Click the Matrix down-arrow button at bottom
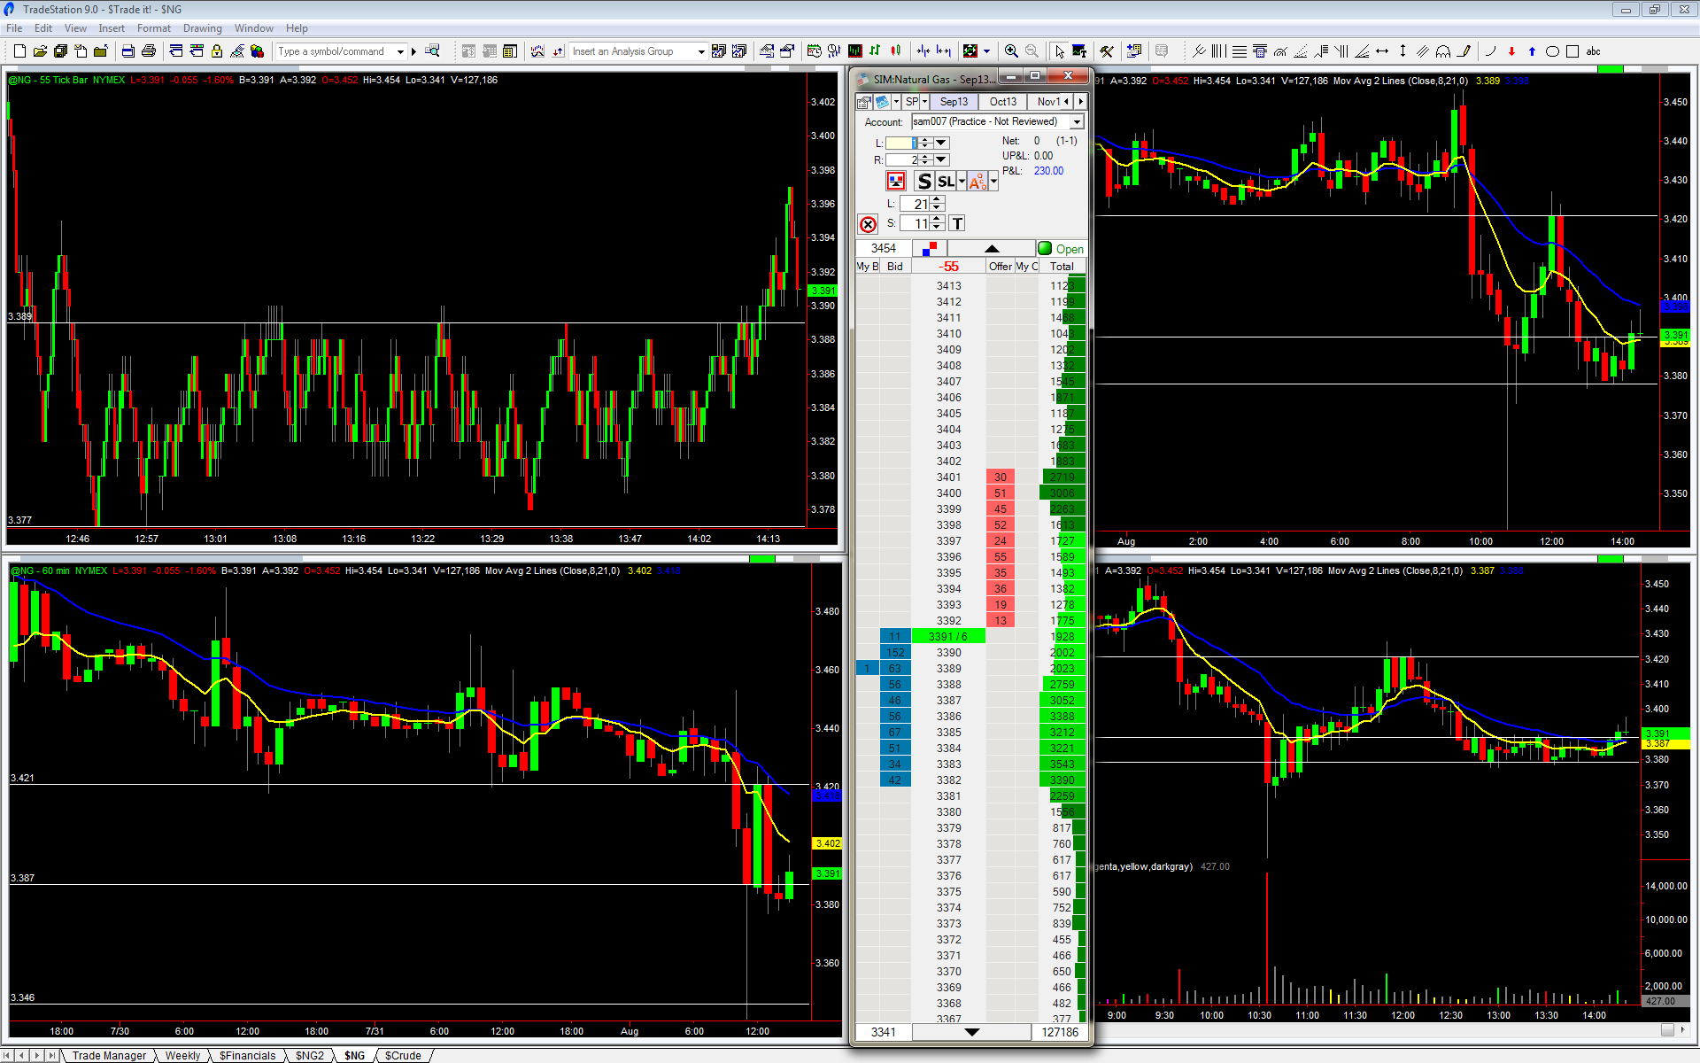 tap(971, 1032)
